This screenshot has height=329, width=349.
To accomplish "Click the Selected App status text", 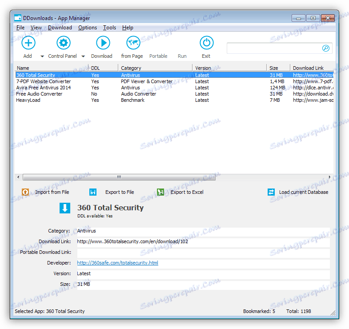I will point(50,311).
